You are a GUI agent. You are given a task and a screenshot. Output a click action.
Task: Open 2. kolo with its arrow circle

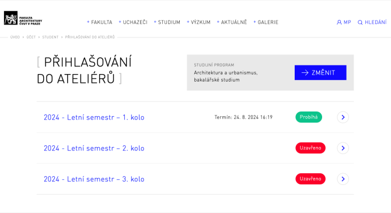point(343,148)
